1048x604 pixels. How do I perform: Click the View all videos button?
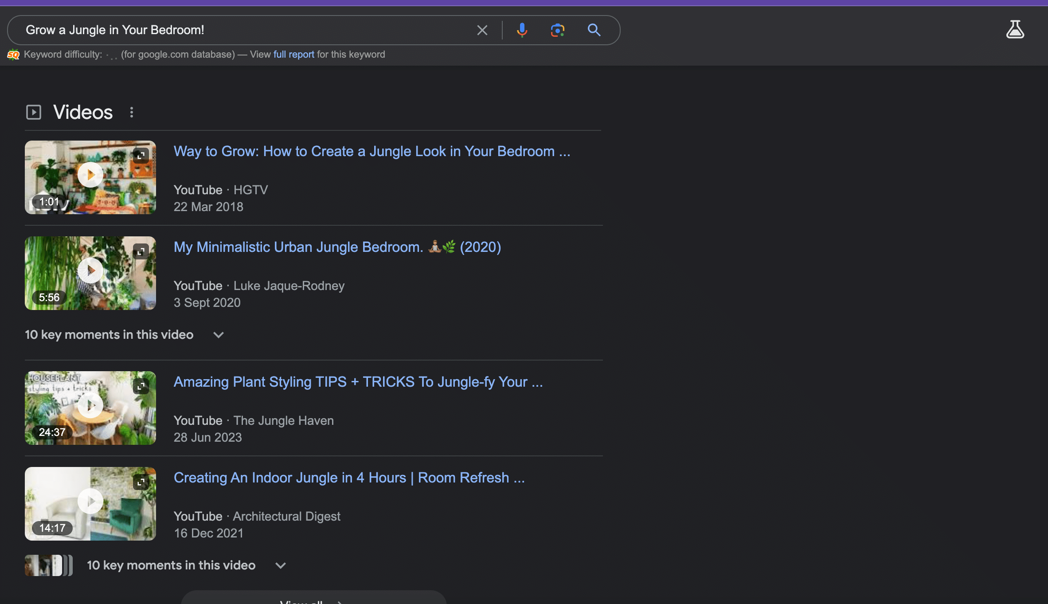click(314, 598)
